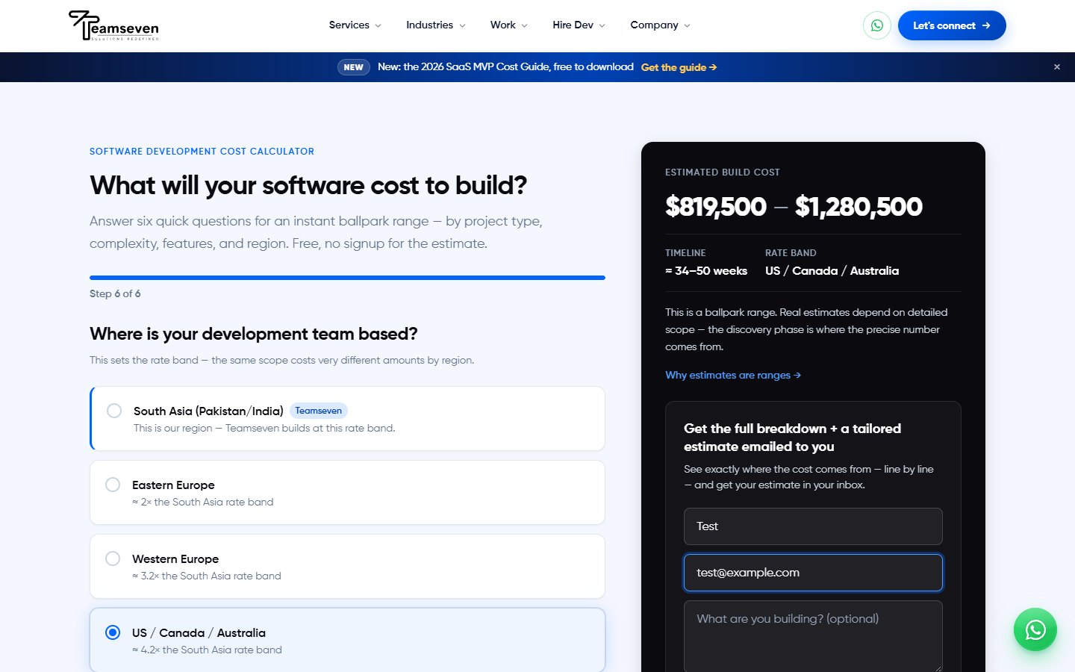
Task: Follow the Get the guide link
Action: [679, 67]
